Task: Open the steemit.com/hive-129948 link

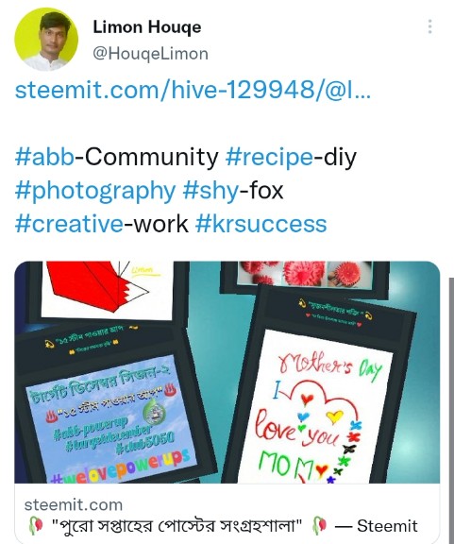Action: pos(193,90)
